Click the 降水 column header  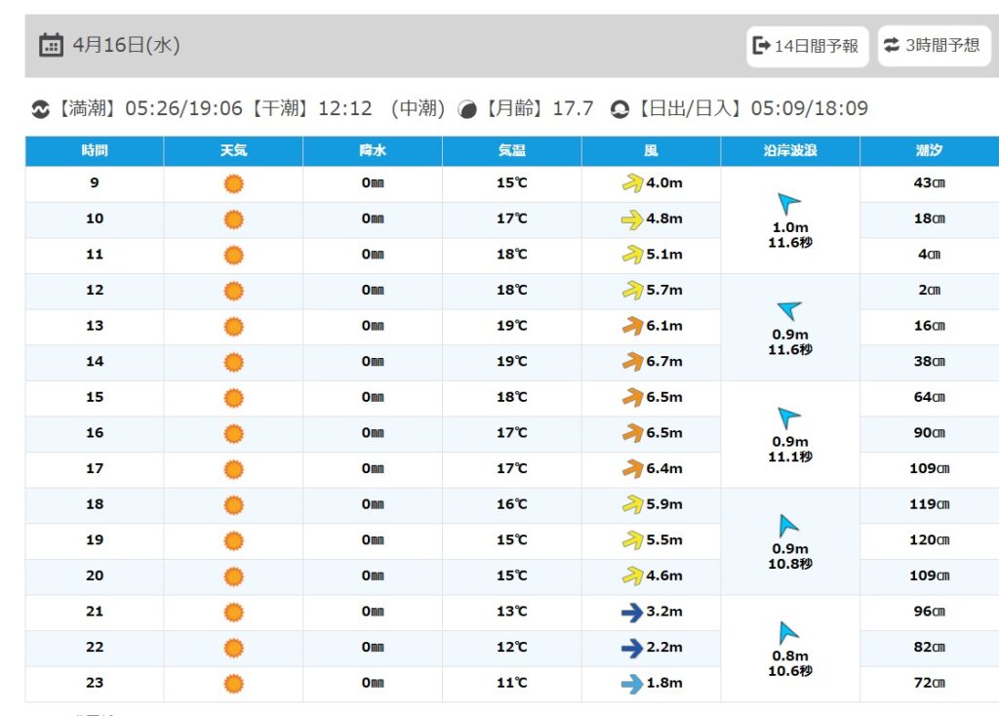[x=373, y=151]
